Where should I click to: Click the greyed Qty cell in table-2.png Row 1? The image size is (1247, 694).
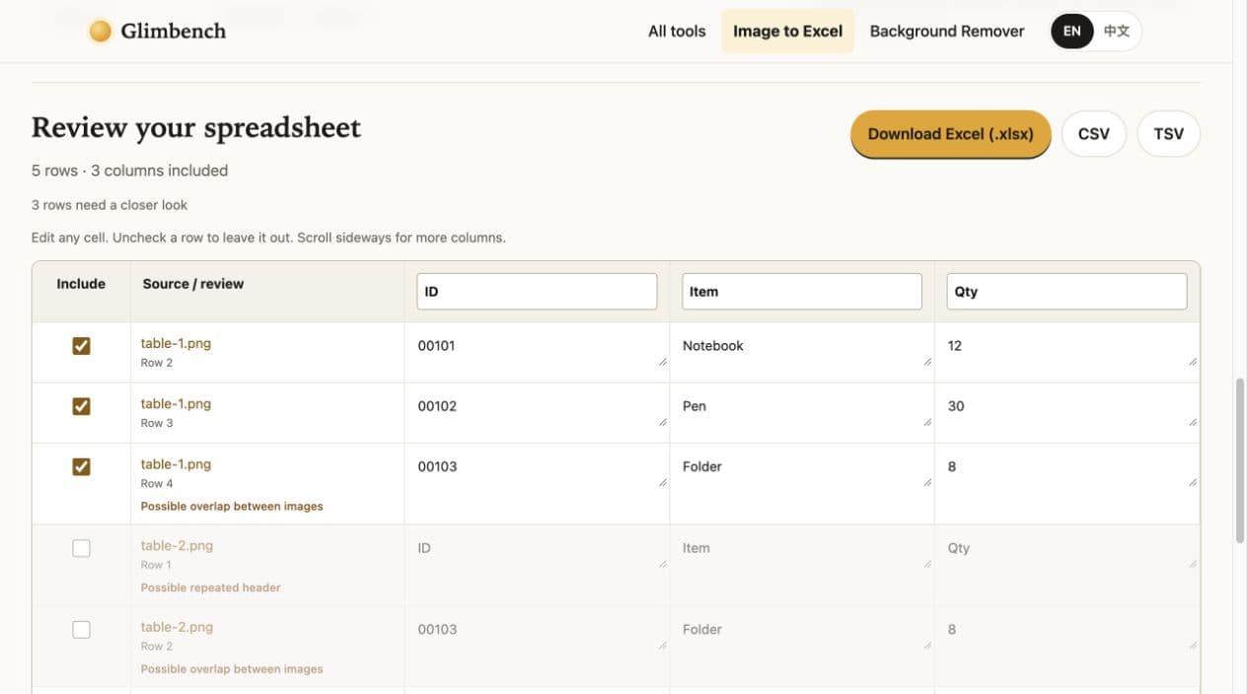(1066, 565)
